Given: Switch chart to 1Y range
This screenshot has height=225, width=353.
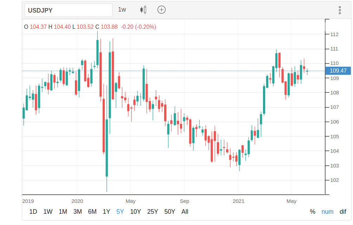Looking at the screenshot, I should [106, 212].
